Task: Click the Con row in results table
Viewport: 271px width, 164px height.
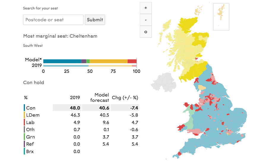Action: (81, 108)
